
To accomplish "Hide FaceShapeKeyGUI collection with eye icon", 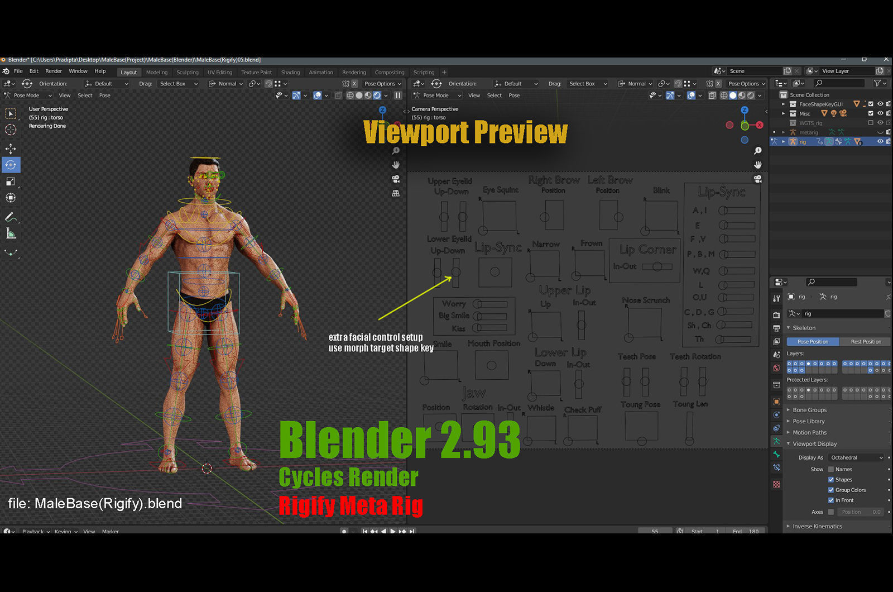I will point(880,104).
